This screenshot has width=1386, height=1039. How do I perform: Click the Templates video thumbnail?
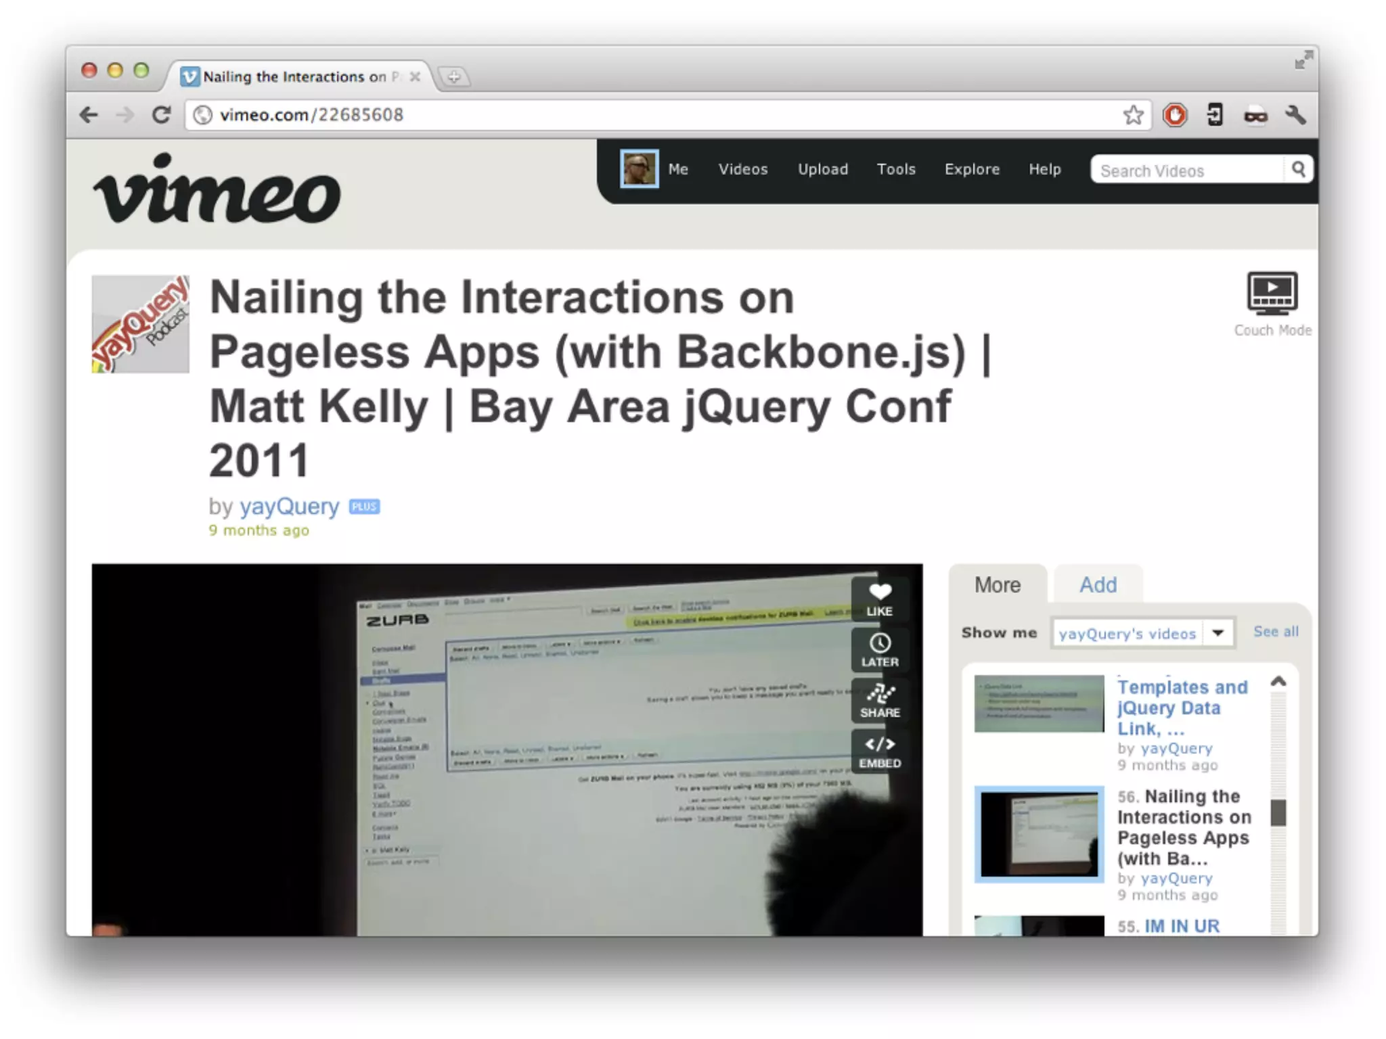click(1039, 703)
